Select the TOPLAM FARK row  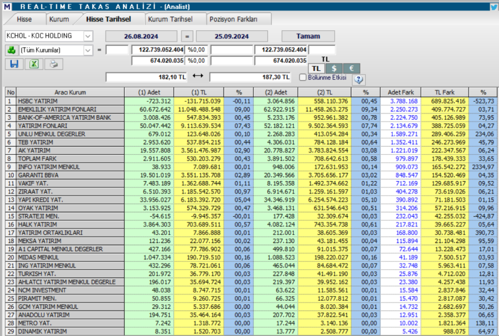(x=251, y=159)
